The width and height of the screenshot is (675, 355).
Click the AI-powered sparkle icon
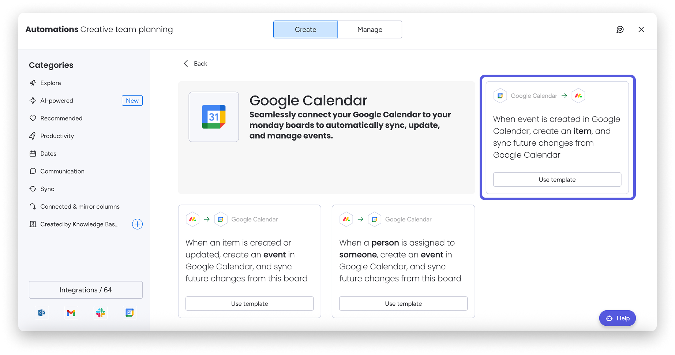point(33,101)
